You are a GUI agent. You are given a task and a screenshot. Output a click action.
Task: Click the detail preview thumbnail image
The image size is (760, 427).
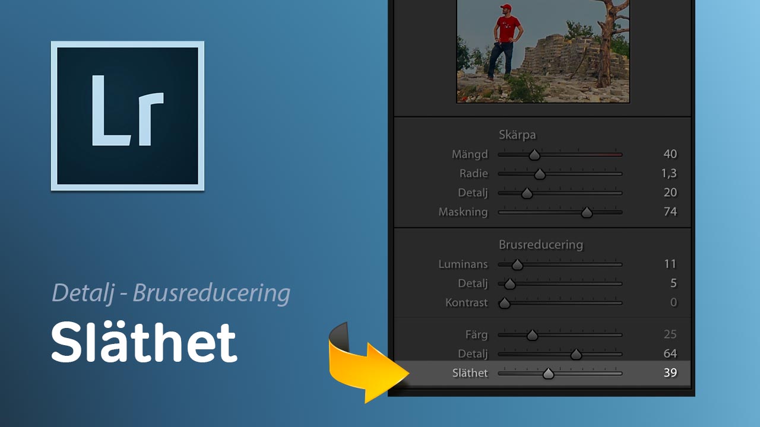pos(543,51)
